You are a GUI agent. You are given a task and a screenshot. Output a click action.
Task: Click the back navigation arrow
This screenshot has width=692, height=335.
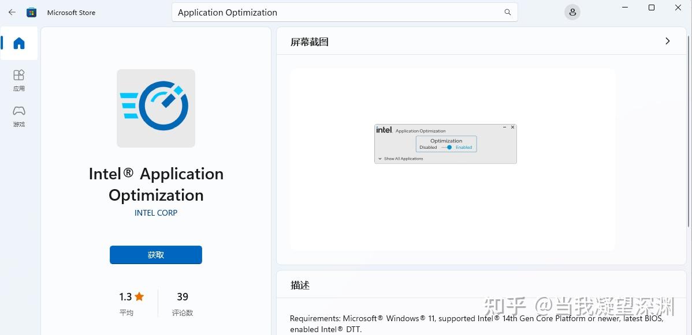pos(11,12)
